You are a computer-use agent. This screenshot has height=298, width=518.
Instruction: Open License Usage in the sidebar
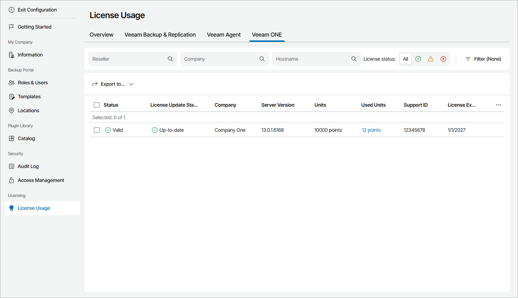42,208
